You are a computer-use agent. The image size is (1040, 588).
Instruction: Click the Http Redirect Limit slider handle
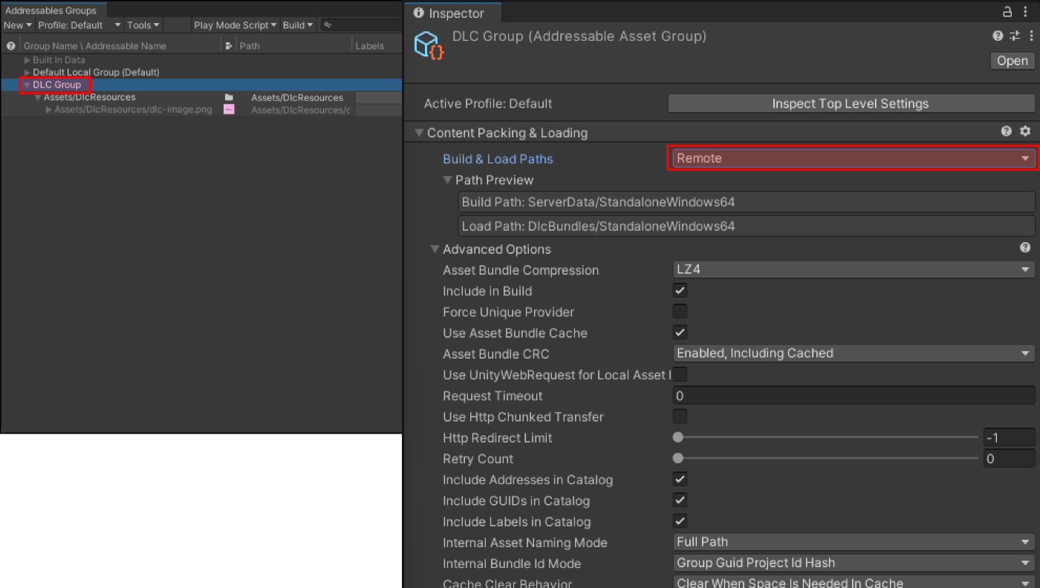(677, 437)
